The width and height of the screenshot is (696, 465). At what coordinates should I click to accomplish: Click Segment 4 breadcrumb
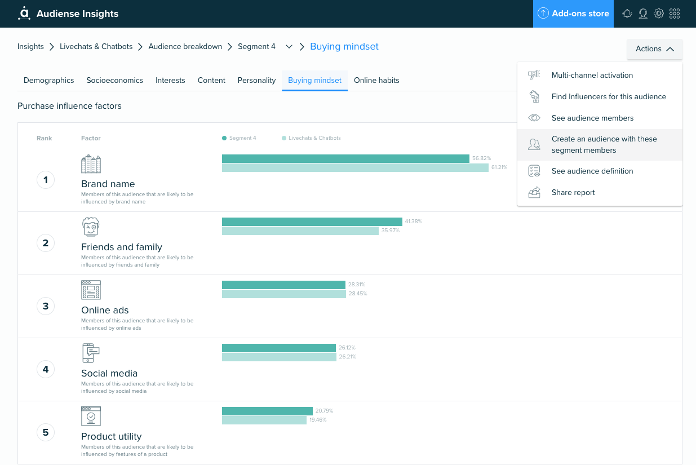pyautogui.click(x=256, y=47)
